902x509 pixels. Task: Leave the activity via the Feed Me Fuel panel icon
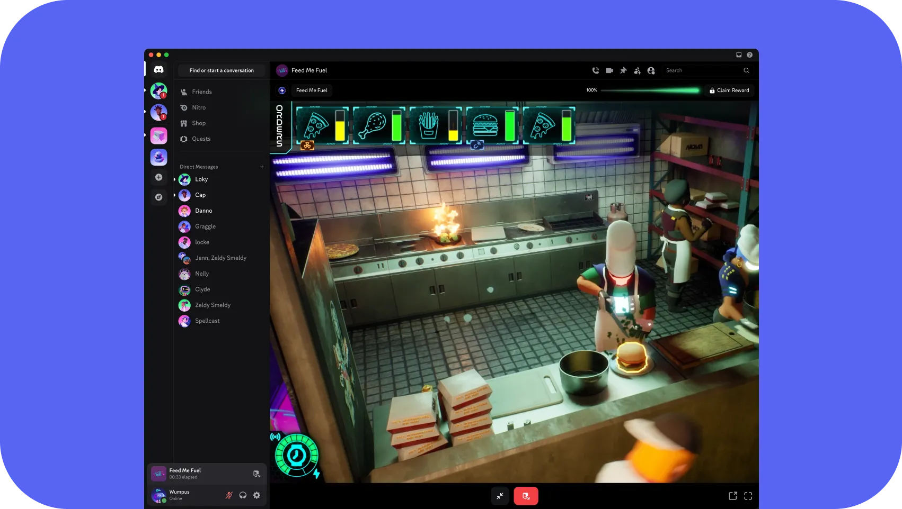(x=257, y=474)
